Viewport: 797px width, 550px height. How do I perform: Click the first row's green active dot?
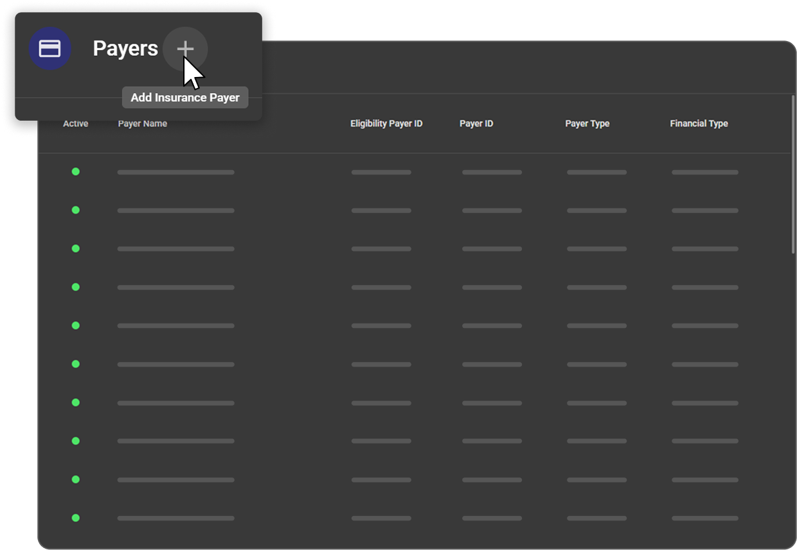pos(75,171)
